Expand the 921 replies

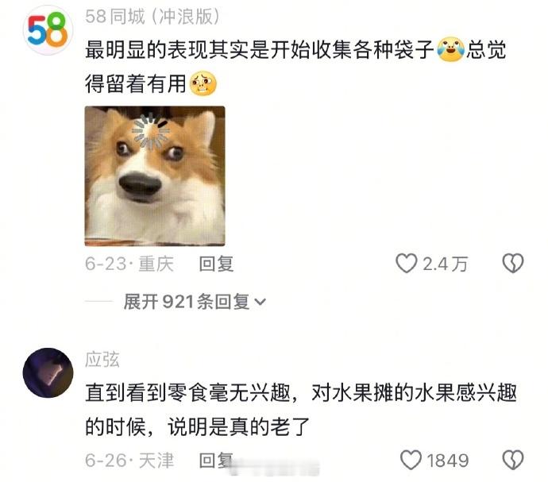pos(195,302)
